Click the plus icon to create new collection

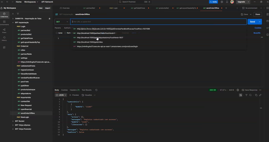pyautogui.click(x=13, y=14)
